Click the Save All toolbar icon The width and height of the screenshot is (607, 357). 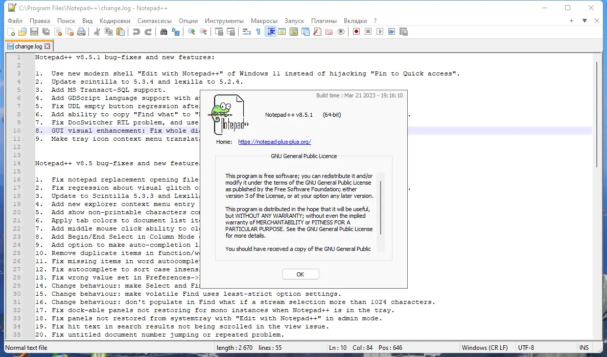(x=46, y=32)
